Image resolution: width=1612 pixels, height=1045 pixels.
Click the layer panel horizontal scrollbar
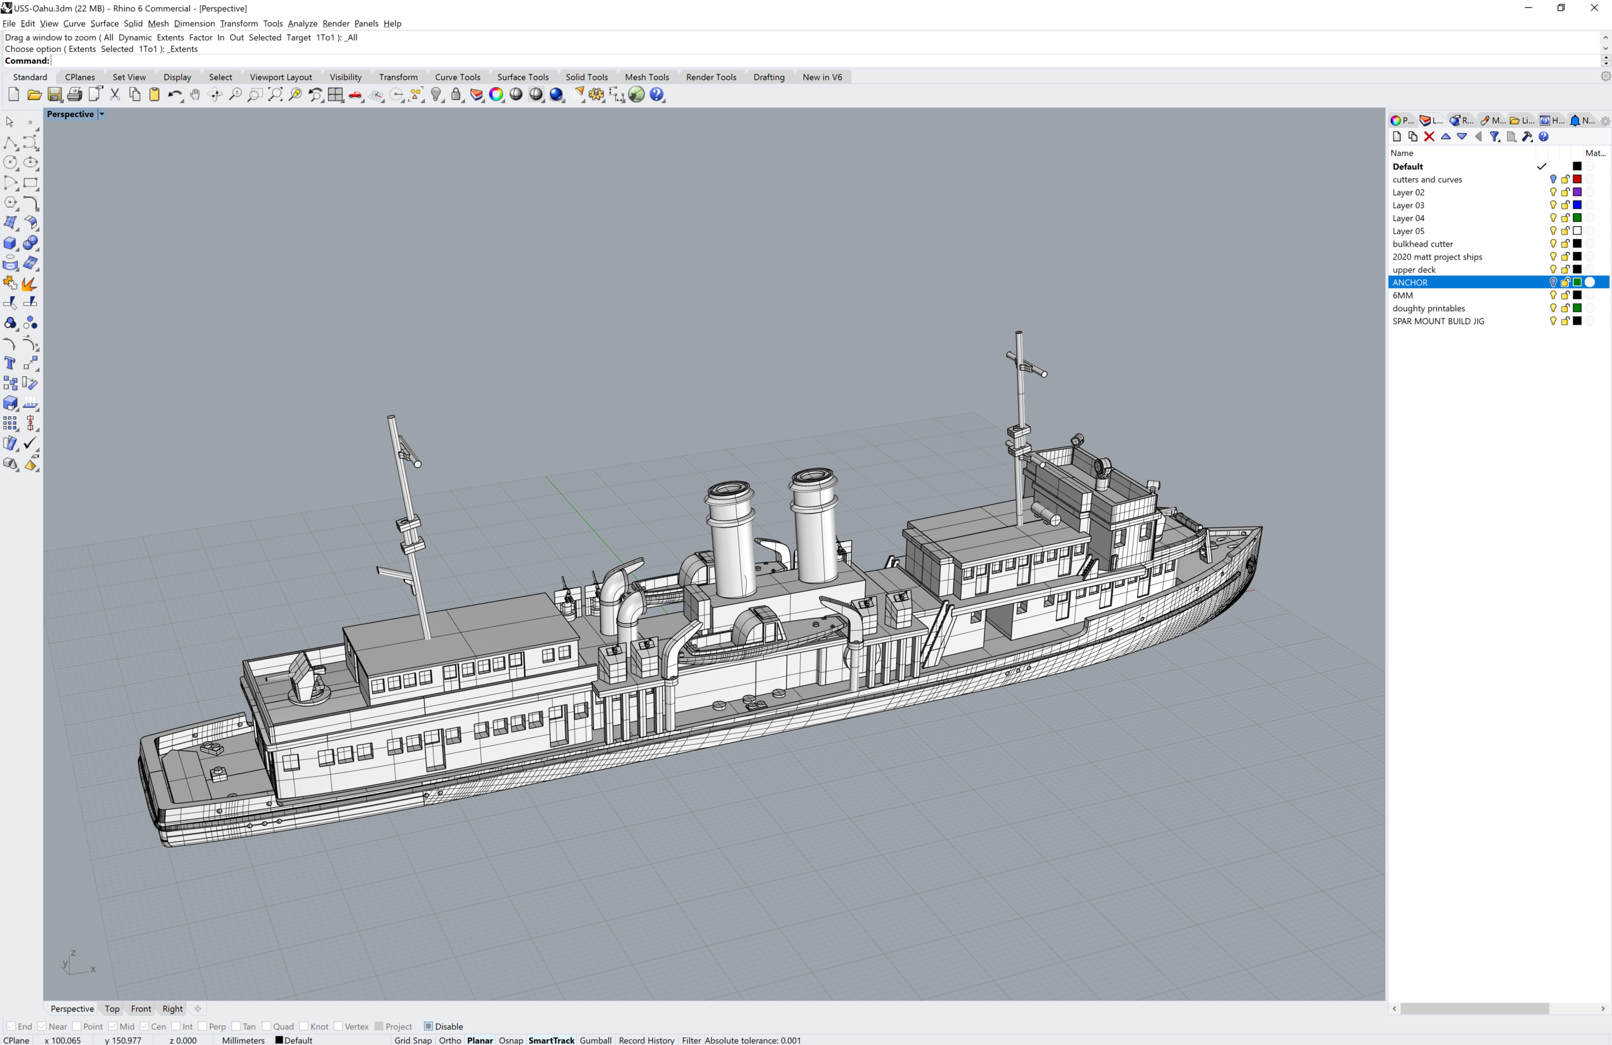pos(1474,1008)
